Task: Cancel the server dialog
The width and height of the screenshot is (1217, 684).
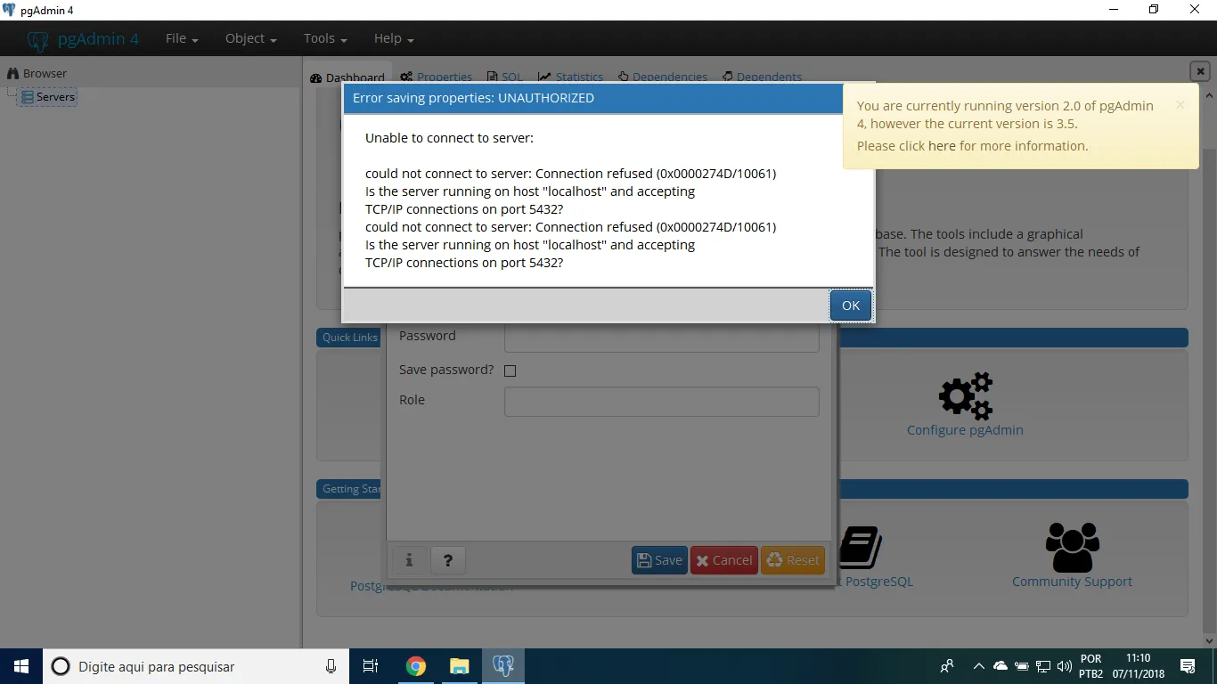Action: coord(723,560)
